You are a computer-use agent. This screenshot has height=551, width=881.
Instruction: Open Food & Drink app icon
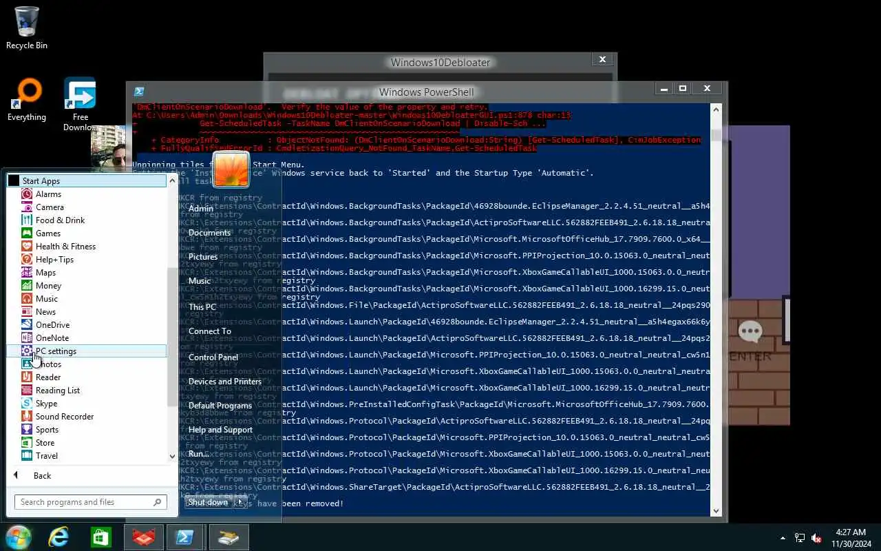click(27, 220)
